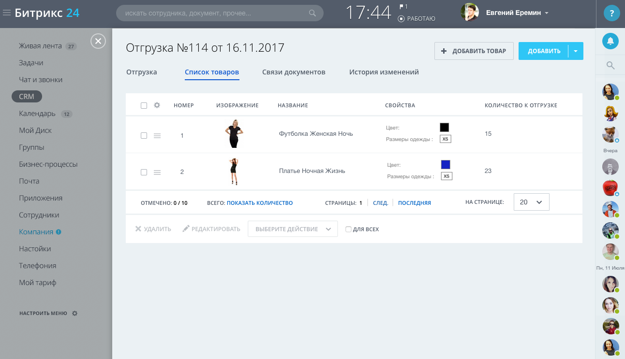Screen dimensions: 625x359
Task: Click the gear next to Настроить меню
Action: pyautogui.click(x=74, y=313)
